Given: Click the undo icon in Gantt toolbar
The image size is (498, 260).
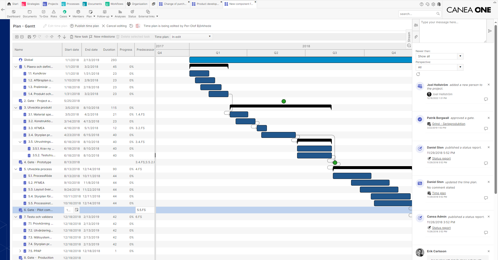Looking at the screenshot, I should point(34,37).
